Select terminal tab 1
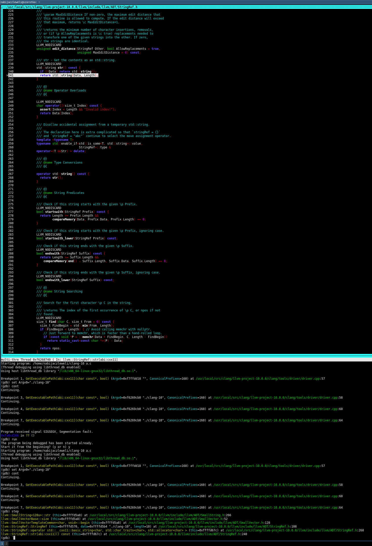This screenshot has width=372, height=546. click(2, 543)
